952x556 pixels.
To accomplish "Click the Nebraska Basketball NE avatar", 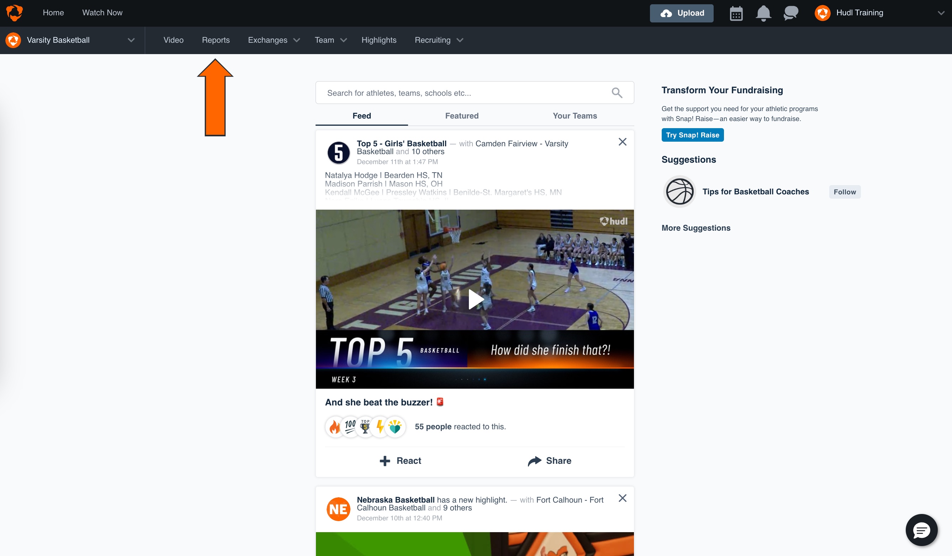I will pyautogui.click(x=338, y=509).
